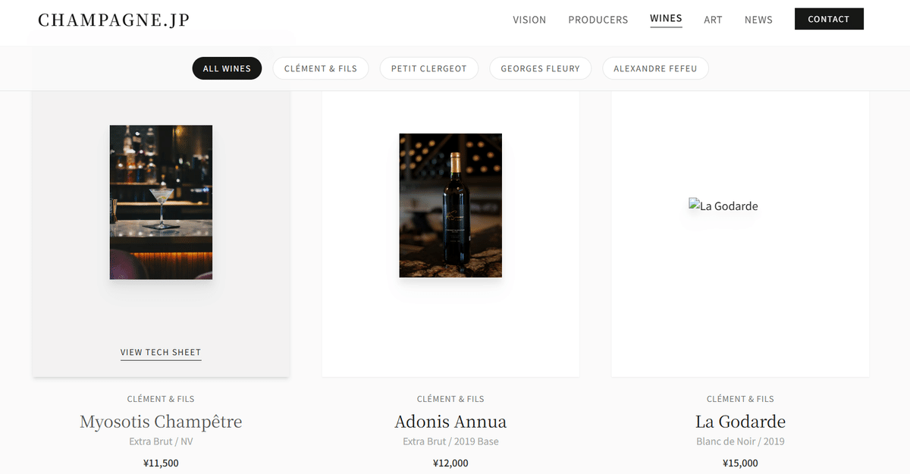Show Georges Fleury wines
This screenshot has height=474, width=910.
[541, 68]
